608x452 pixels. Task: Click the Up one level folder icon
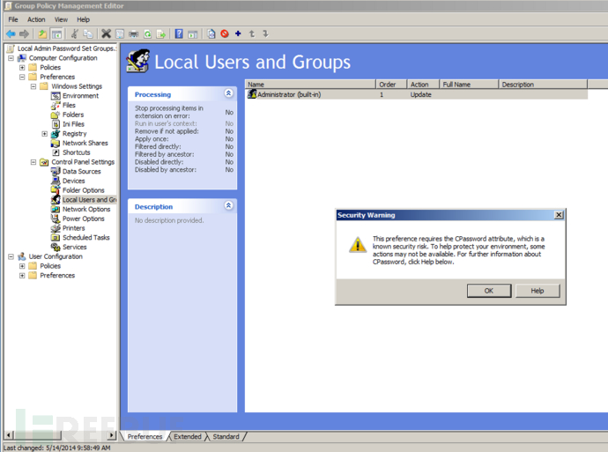tap(42, 34)
